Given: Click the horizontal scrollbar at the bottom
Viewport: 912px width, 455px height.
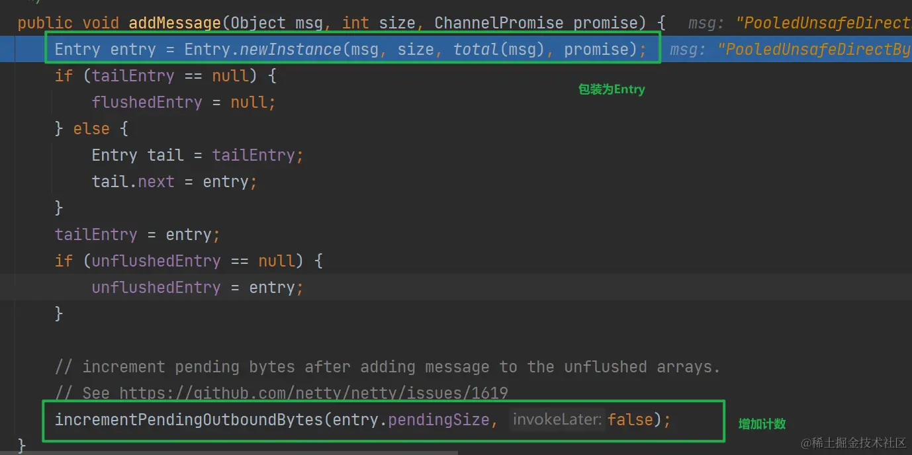Looking at the screenshot, I should 228,453.
